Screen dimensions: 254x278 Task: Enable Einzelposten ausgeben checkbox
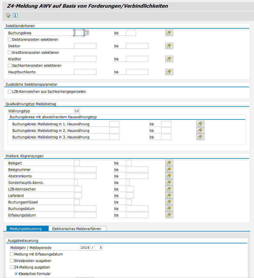pyautogui.click(x=12, y=261)
